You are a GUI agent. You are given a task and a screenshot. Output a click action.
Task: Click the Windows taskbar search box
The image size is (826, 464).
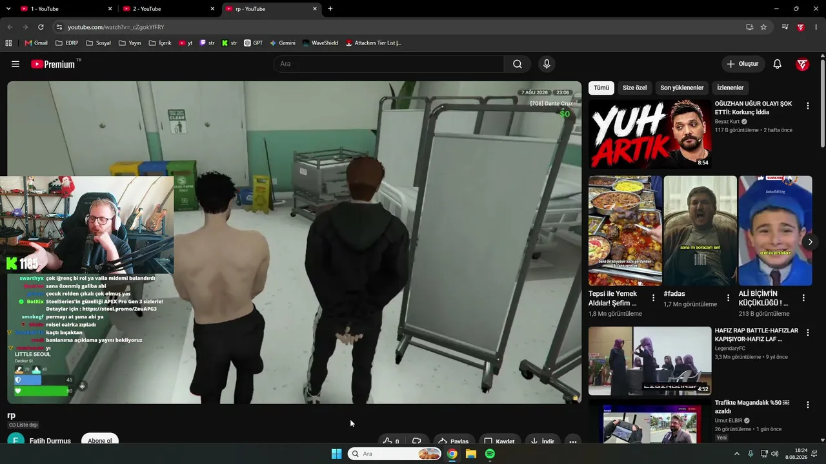pos(394,454)
